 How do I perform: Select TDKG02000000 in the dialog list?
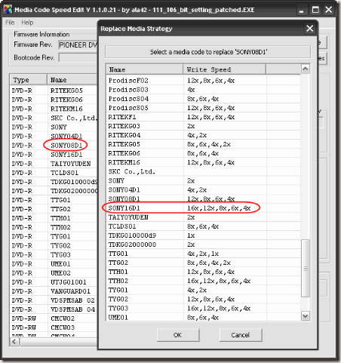tap(203, 245)
